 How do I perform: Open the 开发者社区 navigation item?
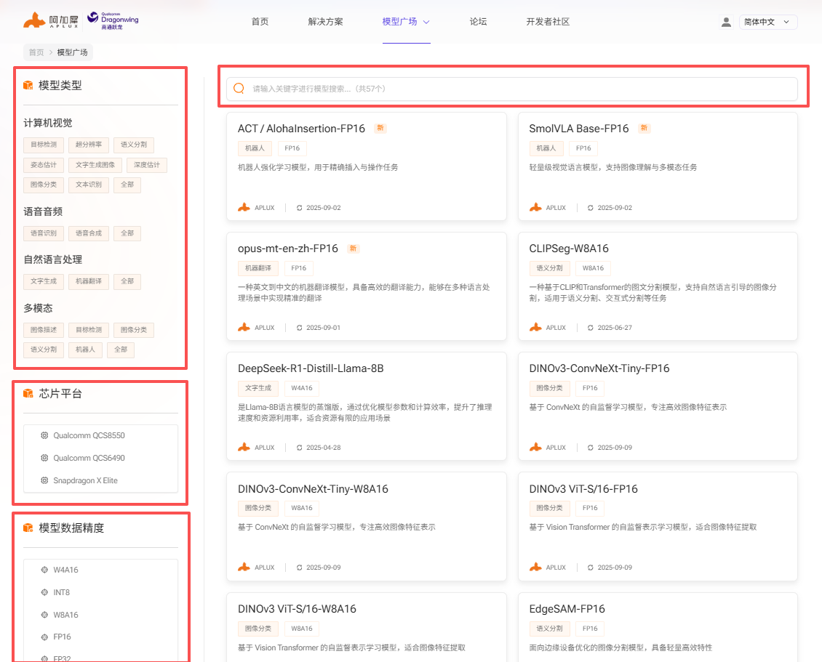coord(548,22)
